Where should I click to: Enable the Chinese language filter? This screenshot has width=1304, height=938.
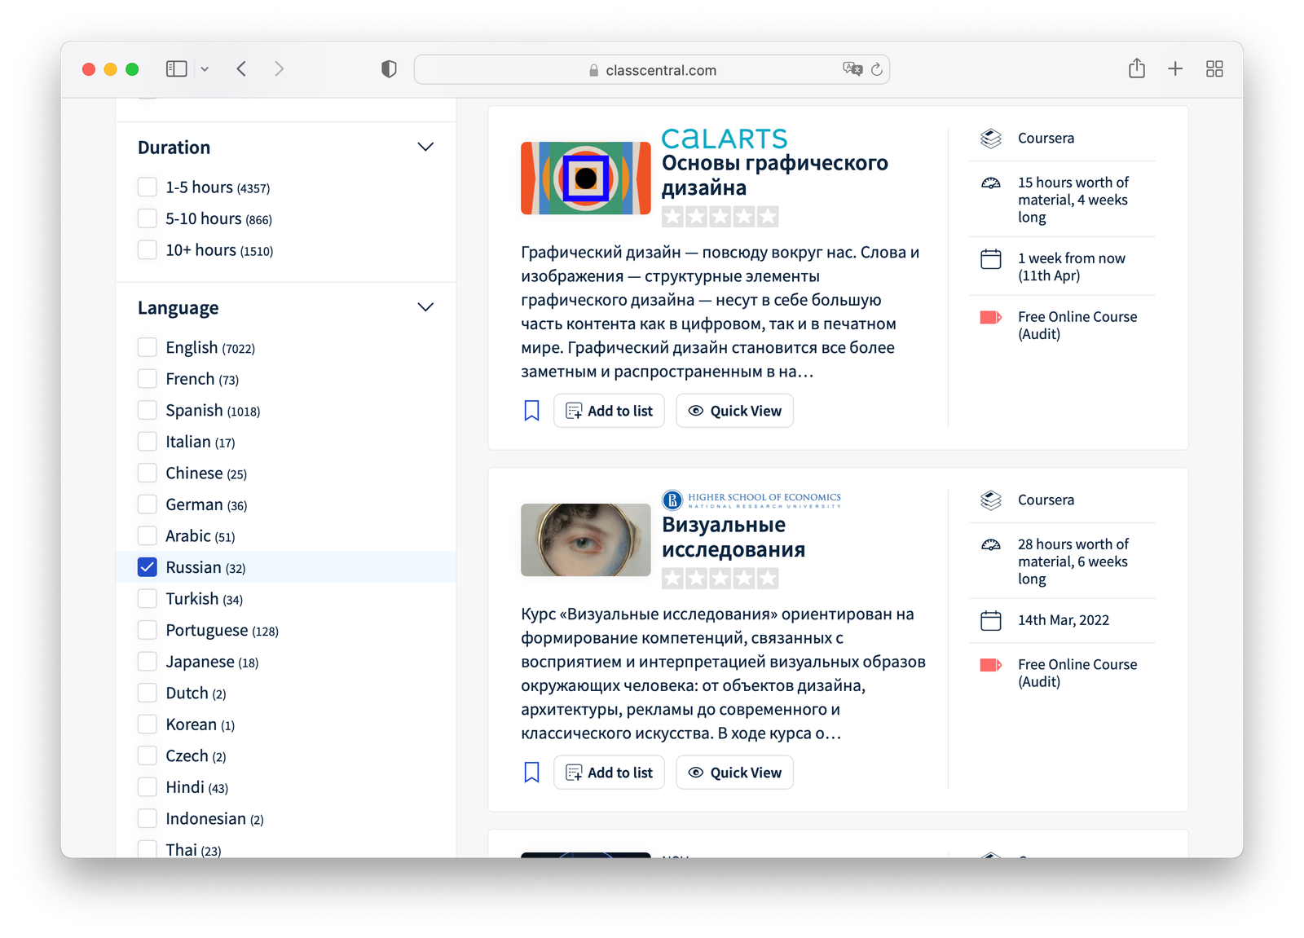pos(148,473)
